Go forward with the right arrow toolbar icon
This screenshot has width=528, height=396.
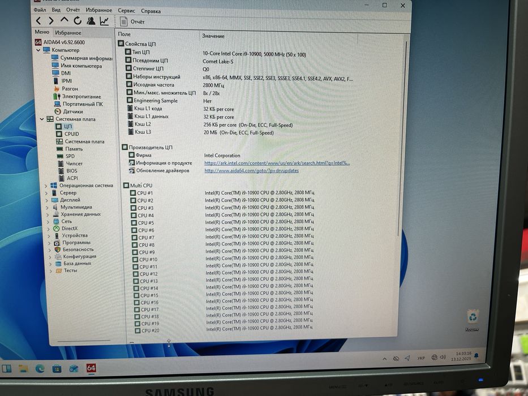[51, 21]
